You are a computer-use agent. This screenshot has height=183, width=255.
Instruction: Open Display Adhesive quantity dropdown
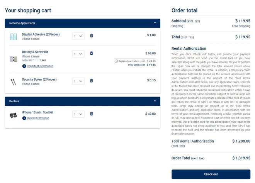pos(78,36)
